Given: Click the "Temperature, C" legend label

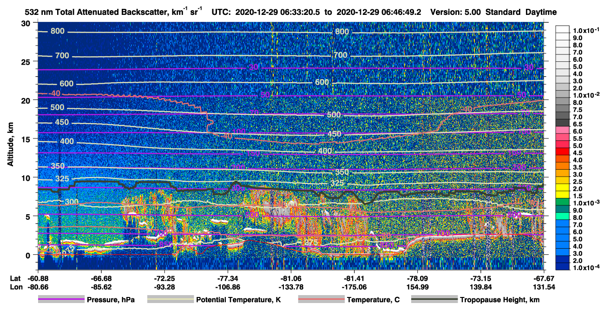Looking at the screenshot, I should tap(373, 300).
